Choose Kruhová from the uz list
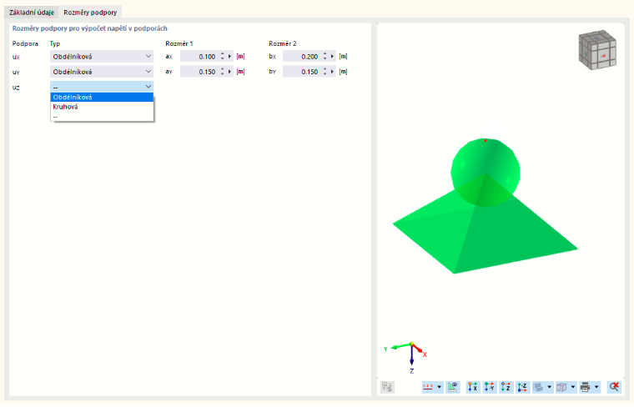The image size is (634, 407). pos(102,107)
